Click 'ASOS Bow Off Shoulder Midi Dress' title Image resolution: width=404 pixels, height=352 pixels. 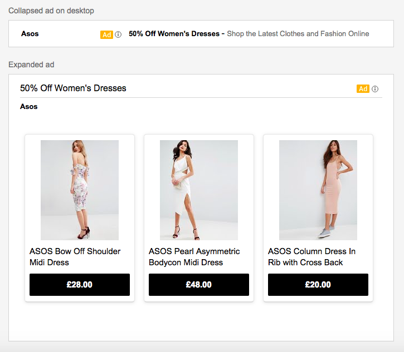[x=75, y=256]
